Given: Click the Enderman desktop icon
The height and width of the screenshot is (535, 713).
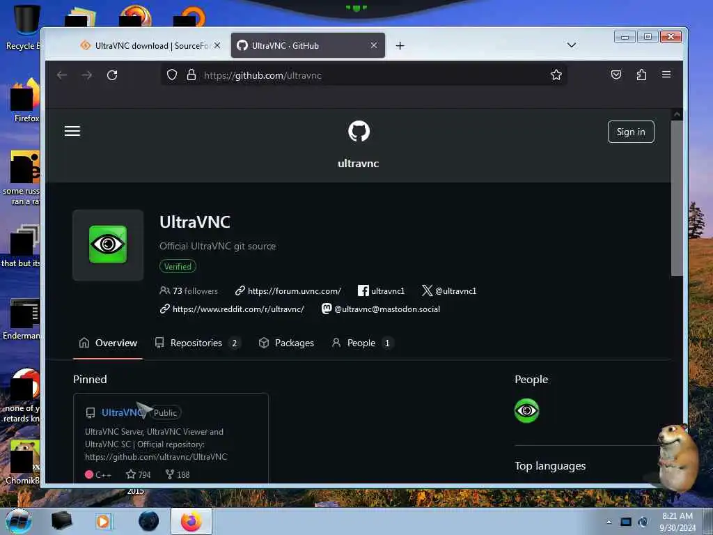Looking at the screenshot, I should click(x=23, y=319).
